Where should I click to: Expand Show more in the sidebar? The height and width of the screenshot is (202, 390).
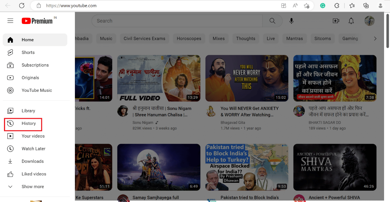point(10,186)
